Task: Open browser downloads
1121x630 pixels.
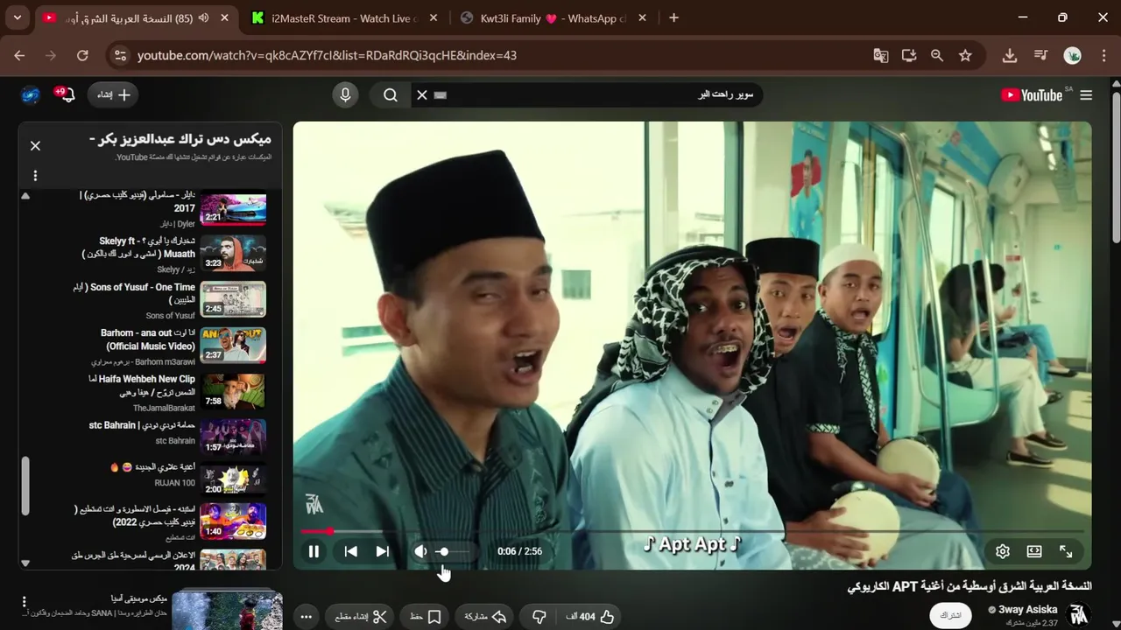Action: click(x=1010, y=55)
